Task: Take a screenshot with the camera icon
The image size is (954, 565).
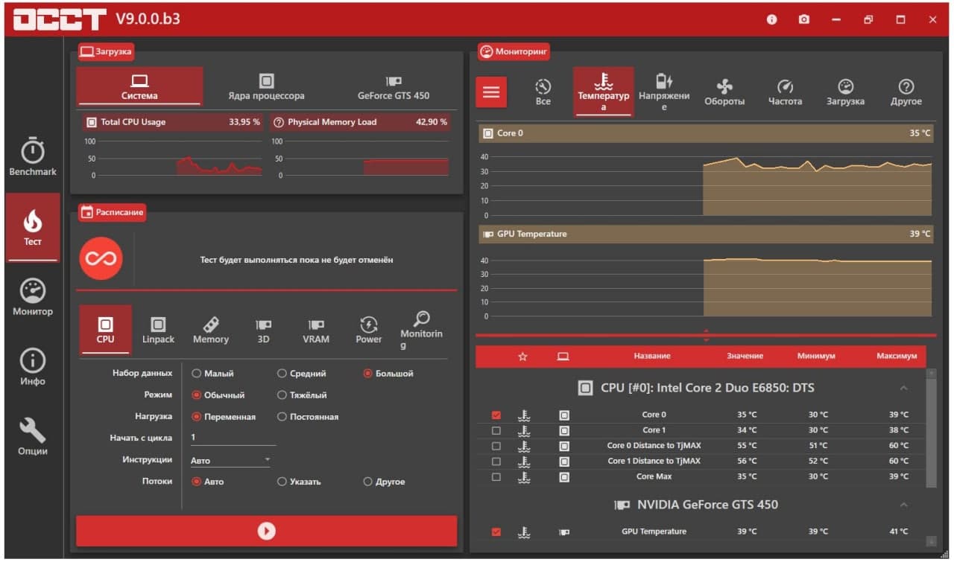Action: click(804, 19)
